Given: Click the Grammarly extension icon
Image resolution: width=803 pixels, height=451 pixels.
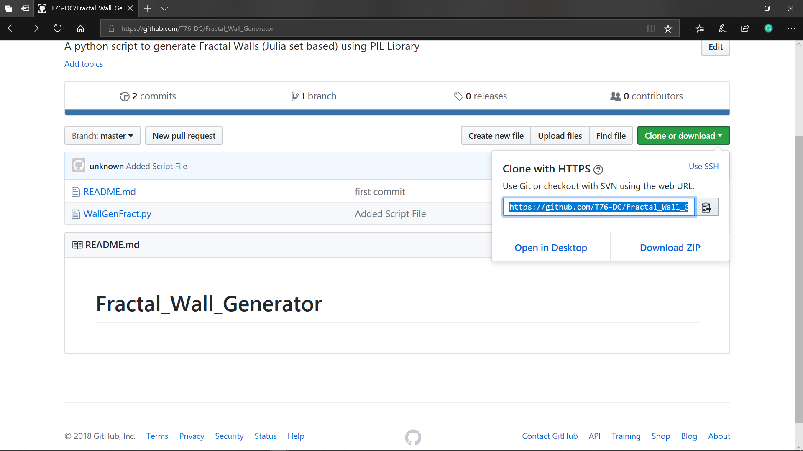Looking at the screenshot, I should (769, 28).
